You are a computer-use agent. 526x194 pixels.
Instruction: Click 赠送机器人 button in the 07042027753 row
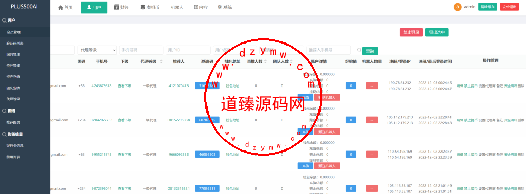pyautogui.click(x=327, y=132)
